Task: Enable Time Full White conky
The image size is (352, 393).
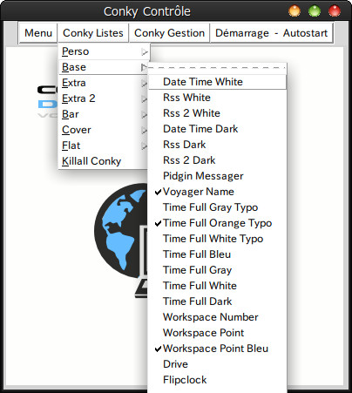Action: (217, 286)
